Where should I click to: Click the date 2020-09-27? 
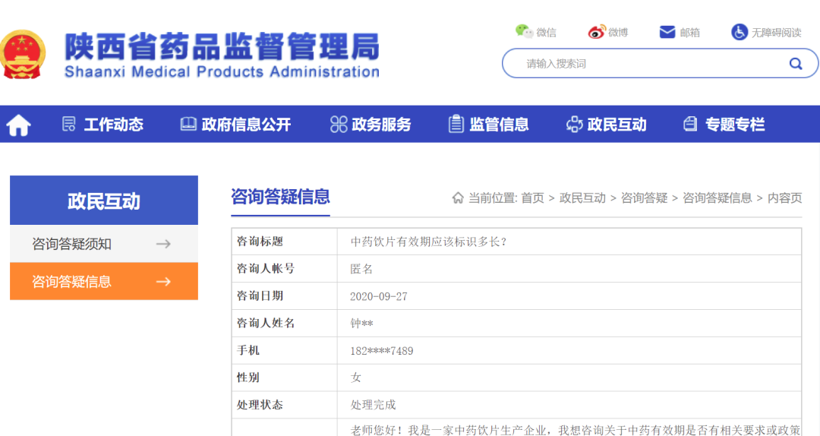click(379, 296)
